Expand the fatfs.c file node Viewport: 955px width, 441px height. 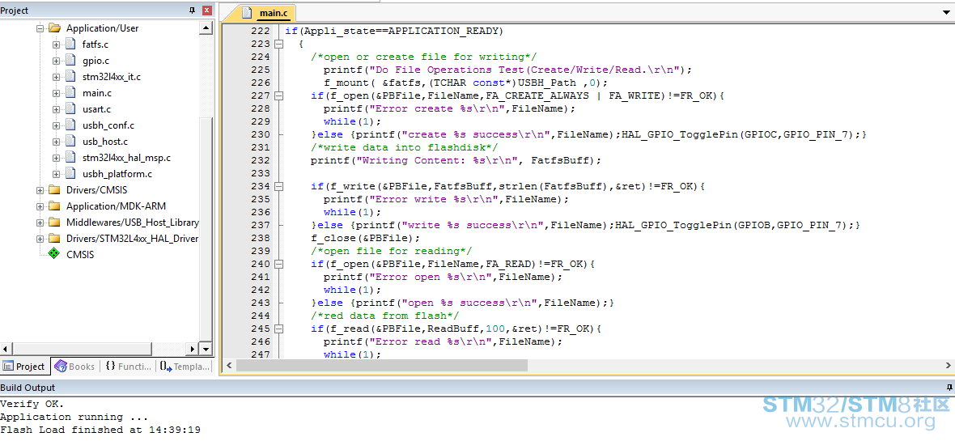pyautogui.click(x=56, y=45)
